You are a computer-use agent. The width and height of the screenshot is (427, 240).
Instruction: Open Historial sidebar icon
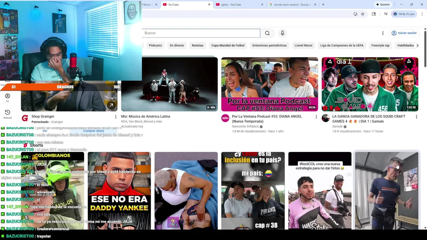7,114
